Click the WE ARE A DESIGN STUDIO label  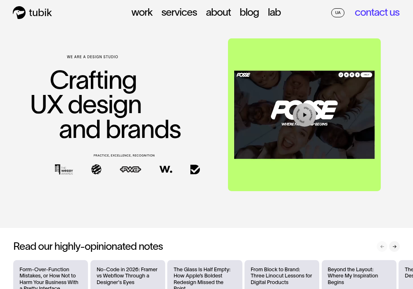93,57
